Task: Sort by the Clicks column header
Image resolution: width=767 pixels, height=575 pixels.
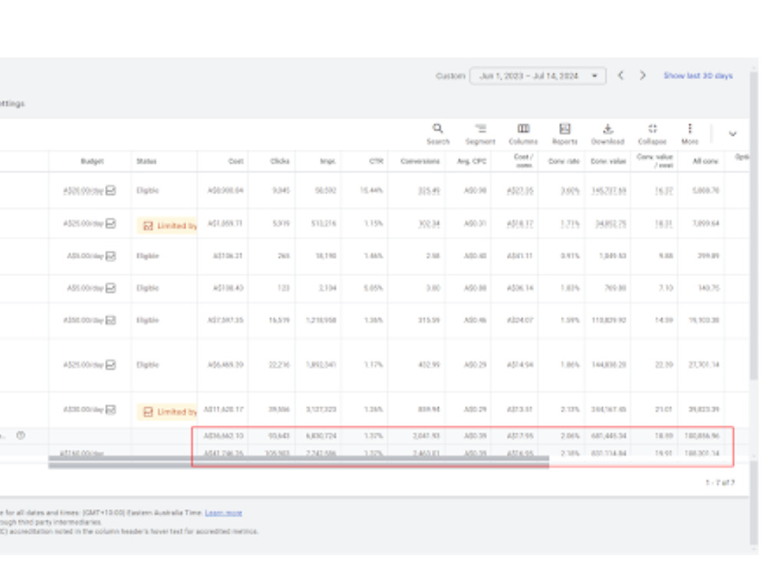Action: (280, 161)
